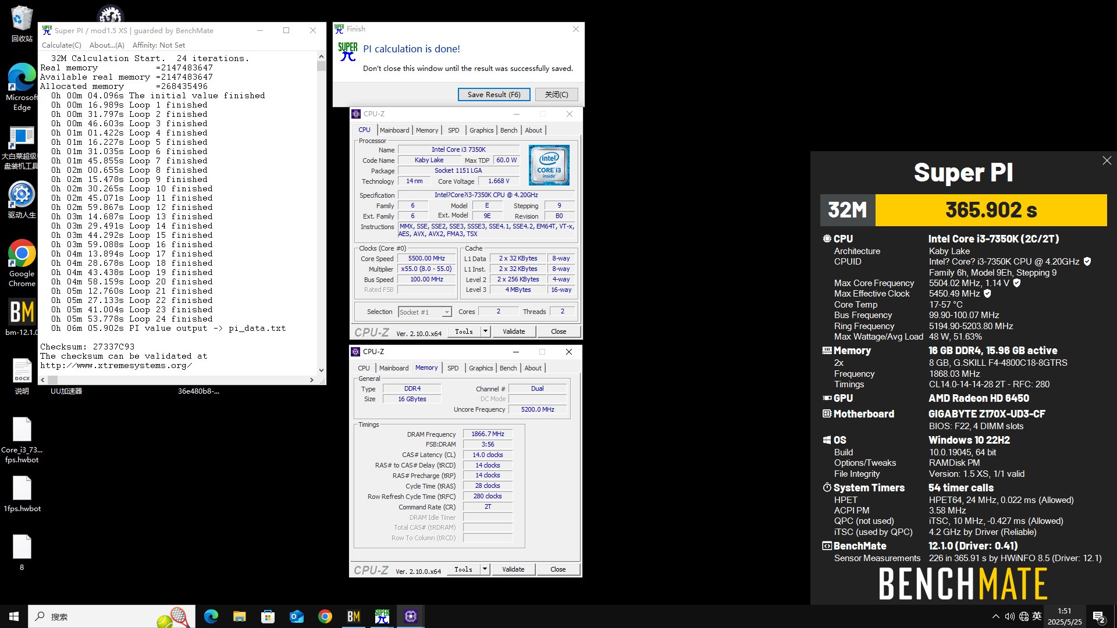Click the Core Speed 5500.00 MHz value
The width and height of the screenshot is (1117, 628).
(426, 259)
